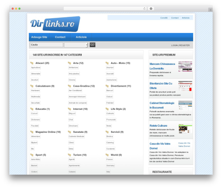Click the folder icon beside Internet
Viewport: 222px width, 188px height.
pyautogui.click(x=70, y=109)
